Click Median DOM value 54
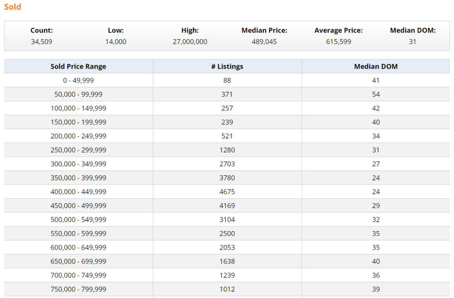Image resolution: width=454 pixels, height=298 pixels. (x=376, y=94)
